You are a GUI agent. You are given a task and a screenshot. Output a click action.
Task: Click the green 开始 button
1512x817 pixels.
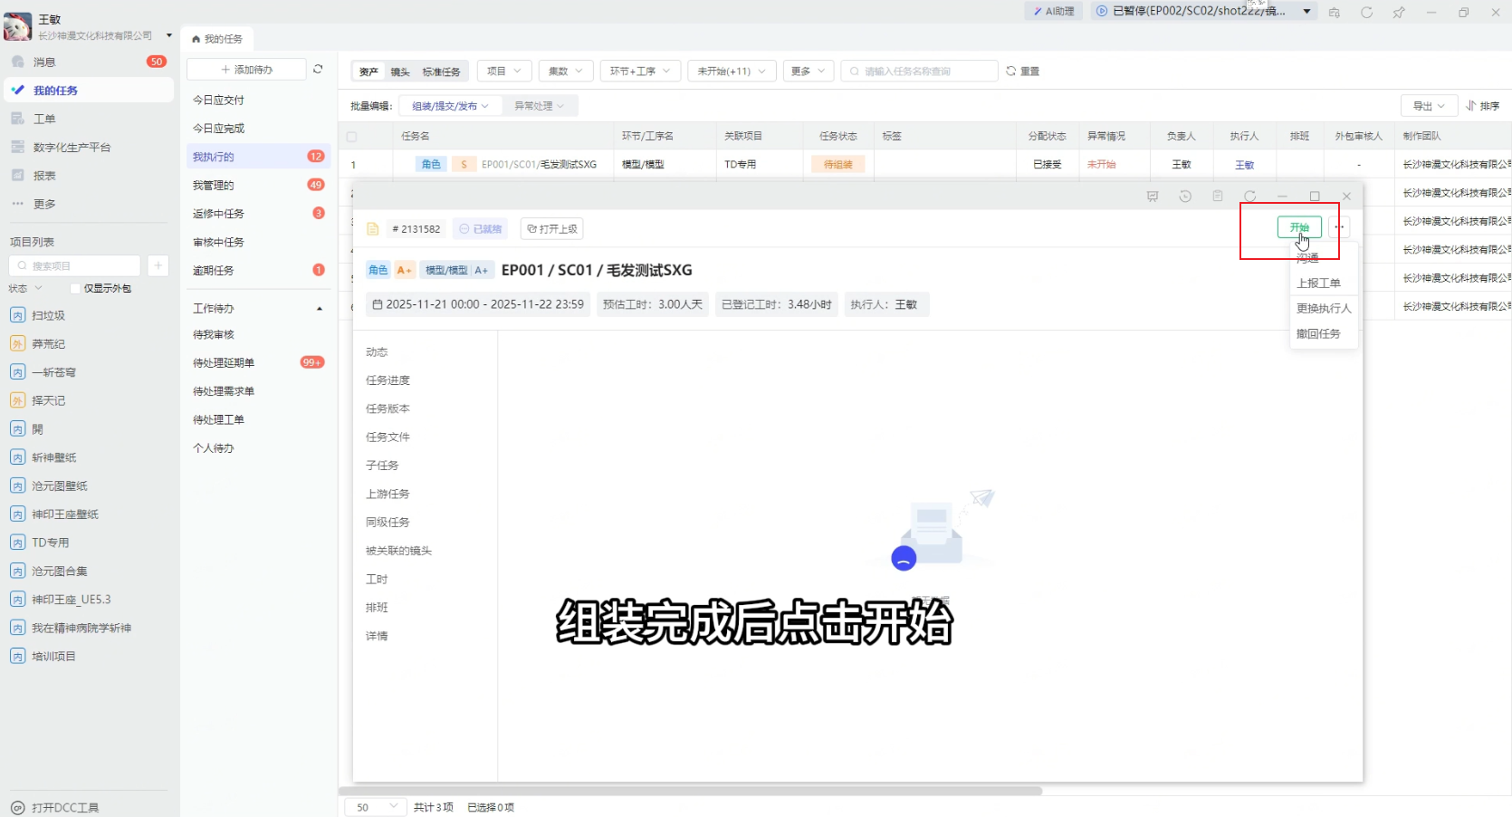[x=1299, y=227]
